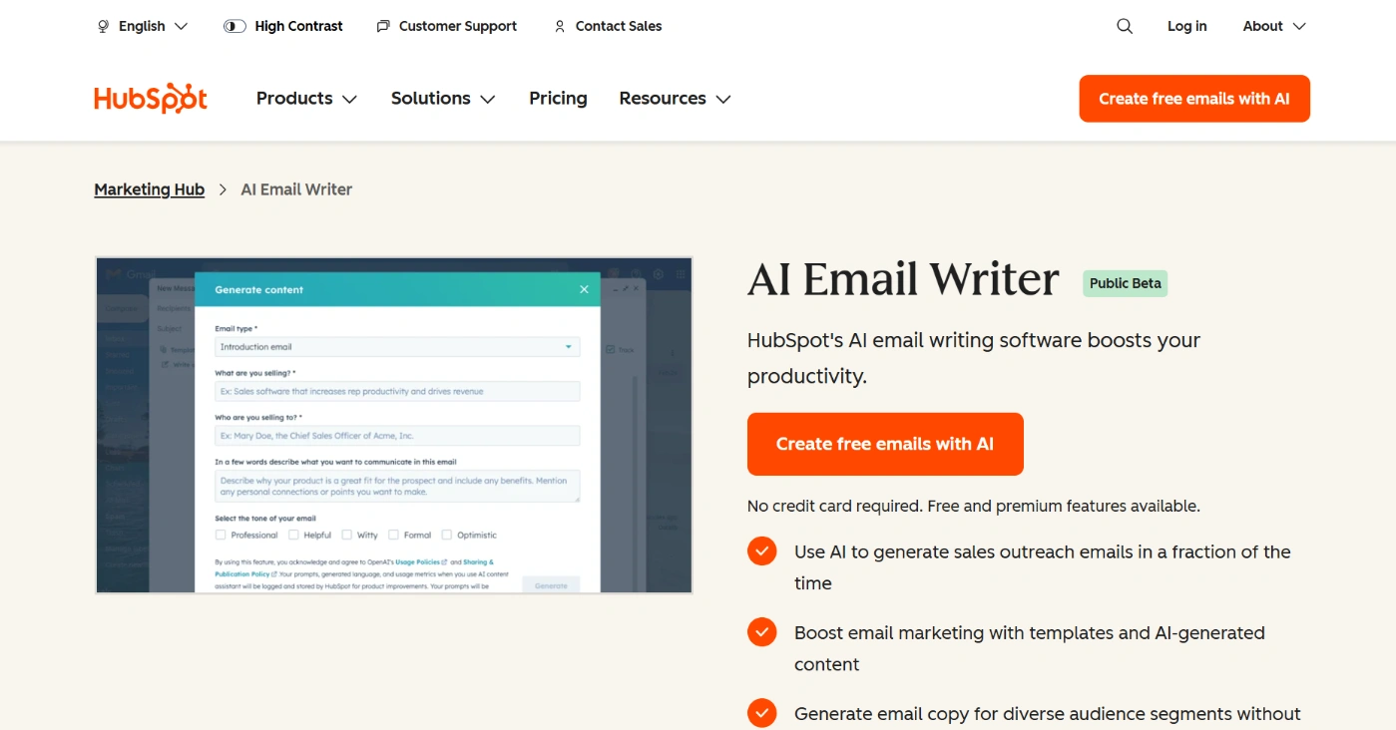Viewport: 1396px width, 730px height.
Task: Close the Generate content dialog X
Action: tap(585, 289)
